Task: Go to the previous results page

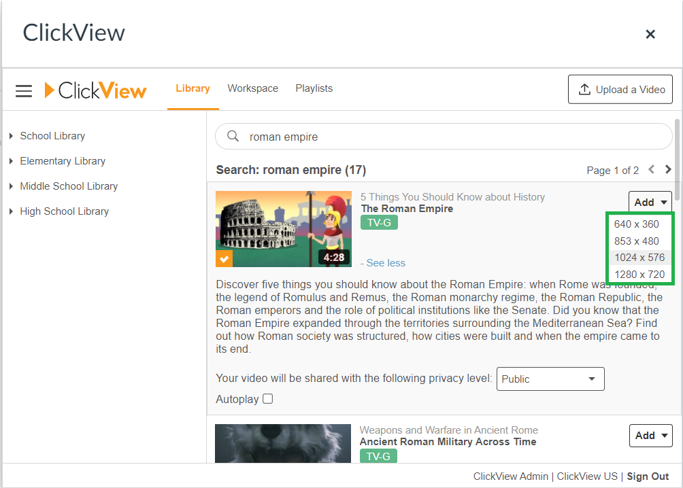Action: pos(652,169)
